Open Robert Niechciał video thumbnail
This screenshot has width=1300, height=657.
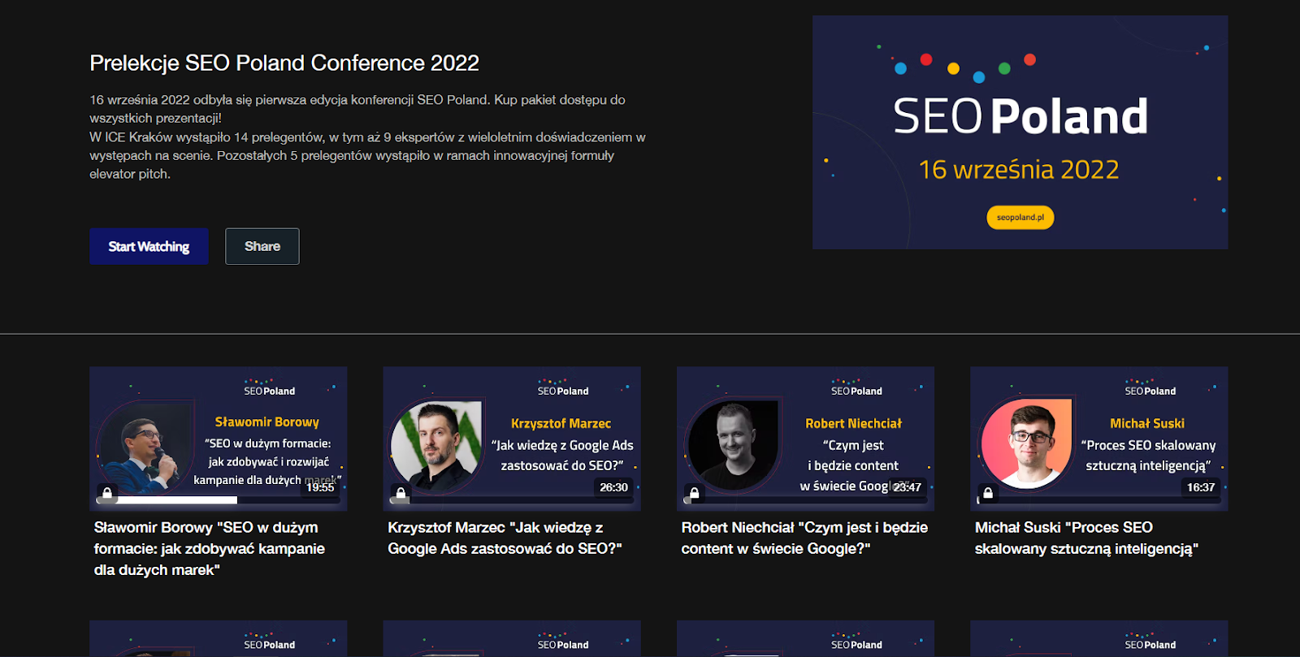pyautogui.click(x=805, y=439)
